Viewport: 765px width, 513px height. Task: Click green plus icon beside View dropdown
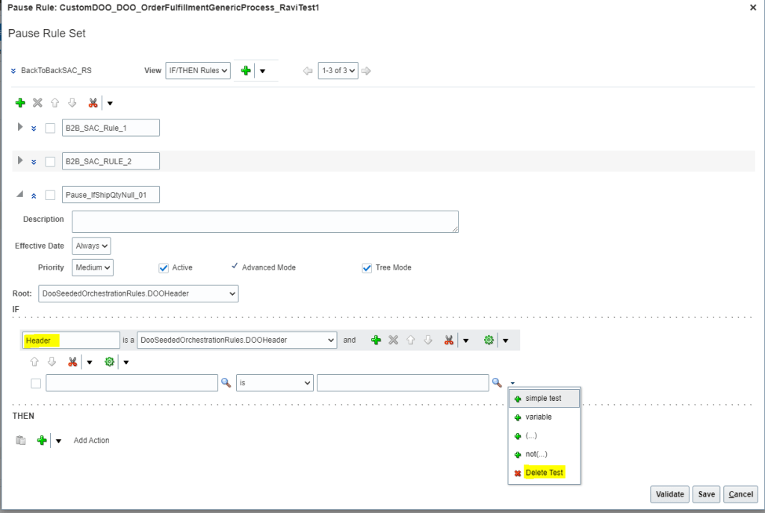246,71
